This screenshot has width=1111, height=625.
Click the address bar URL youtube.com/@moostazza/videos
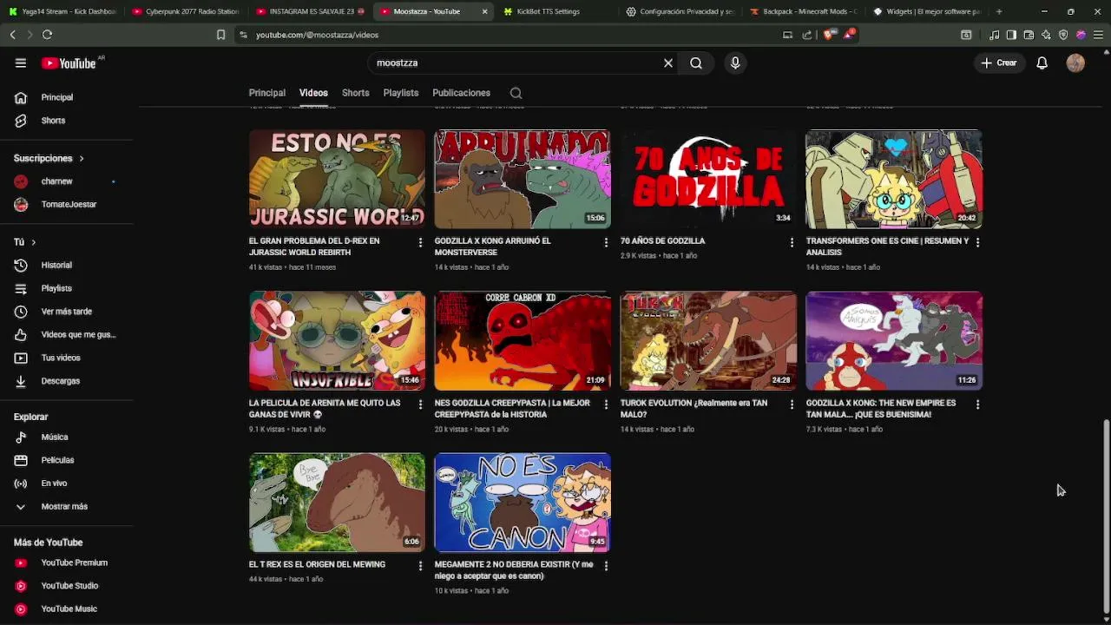(x=317, y=35)
